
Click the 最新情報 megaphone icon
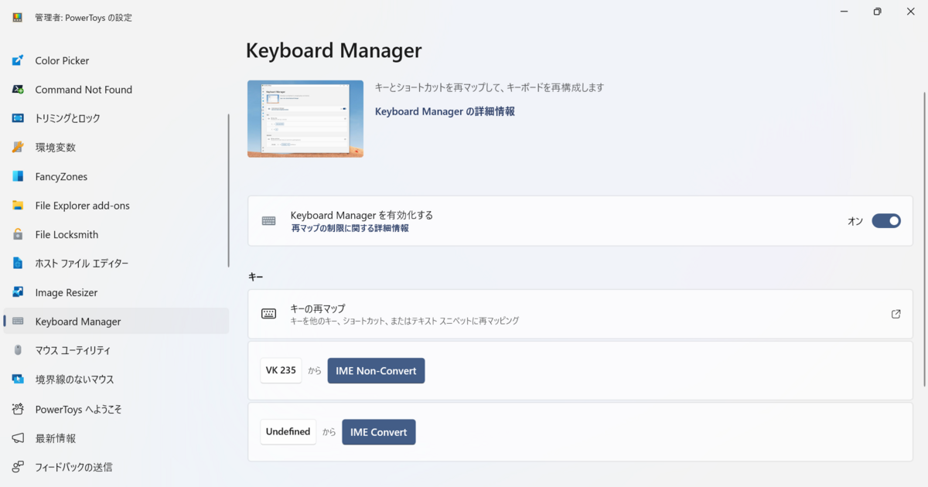click(x=18, y=438)
